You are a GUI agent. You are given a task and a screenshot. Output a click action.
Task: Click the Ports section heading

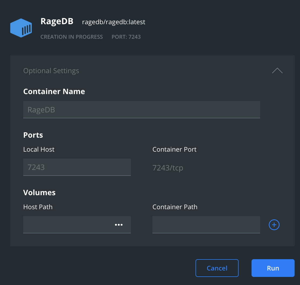pyautogui.click(x=33, y=135)
